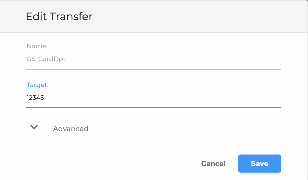The height and width of the screenshot is (180, 308).
Task: Place cursor after digit 5 in Target
Action: [x=44, y=97]
